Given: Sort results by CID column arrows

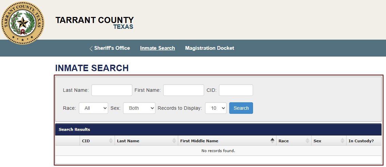Looking at the screenshot, I should (111, 141).
